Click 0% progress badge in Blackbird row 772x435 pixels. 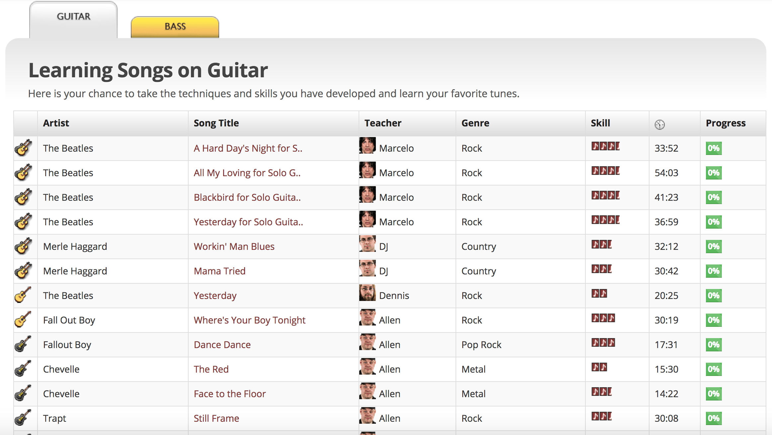click(714, 197)
